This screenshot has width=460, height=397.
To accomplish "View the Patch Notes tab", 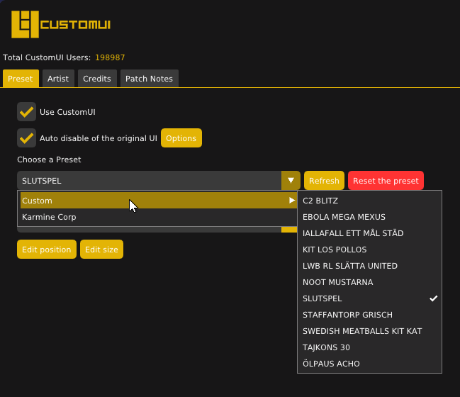I will click(149, 79).
